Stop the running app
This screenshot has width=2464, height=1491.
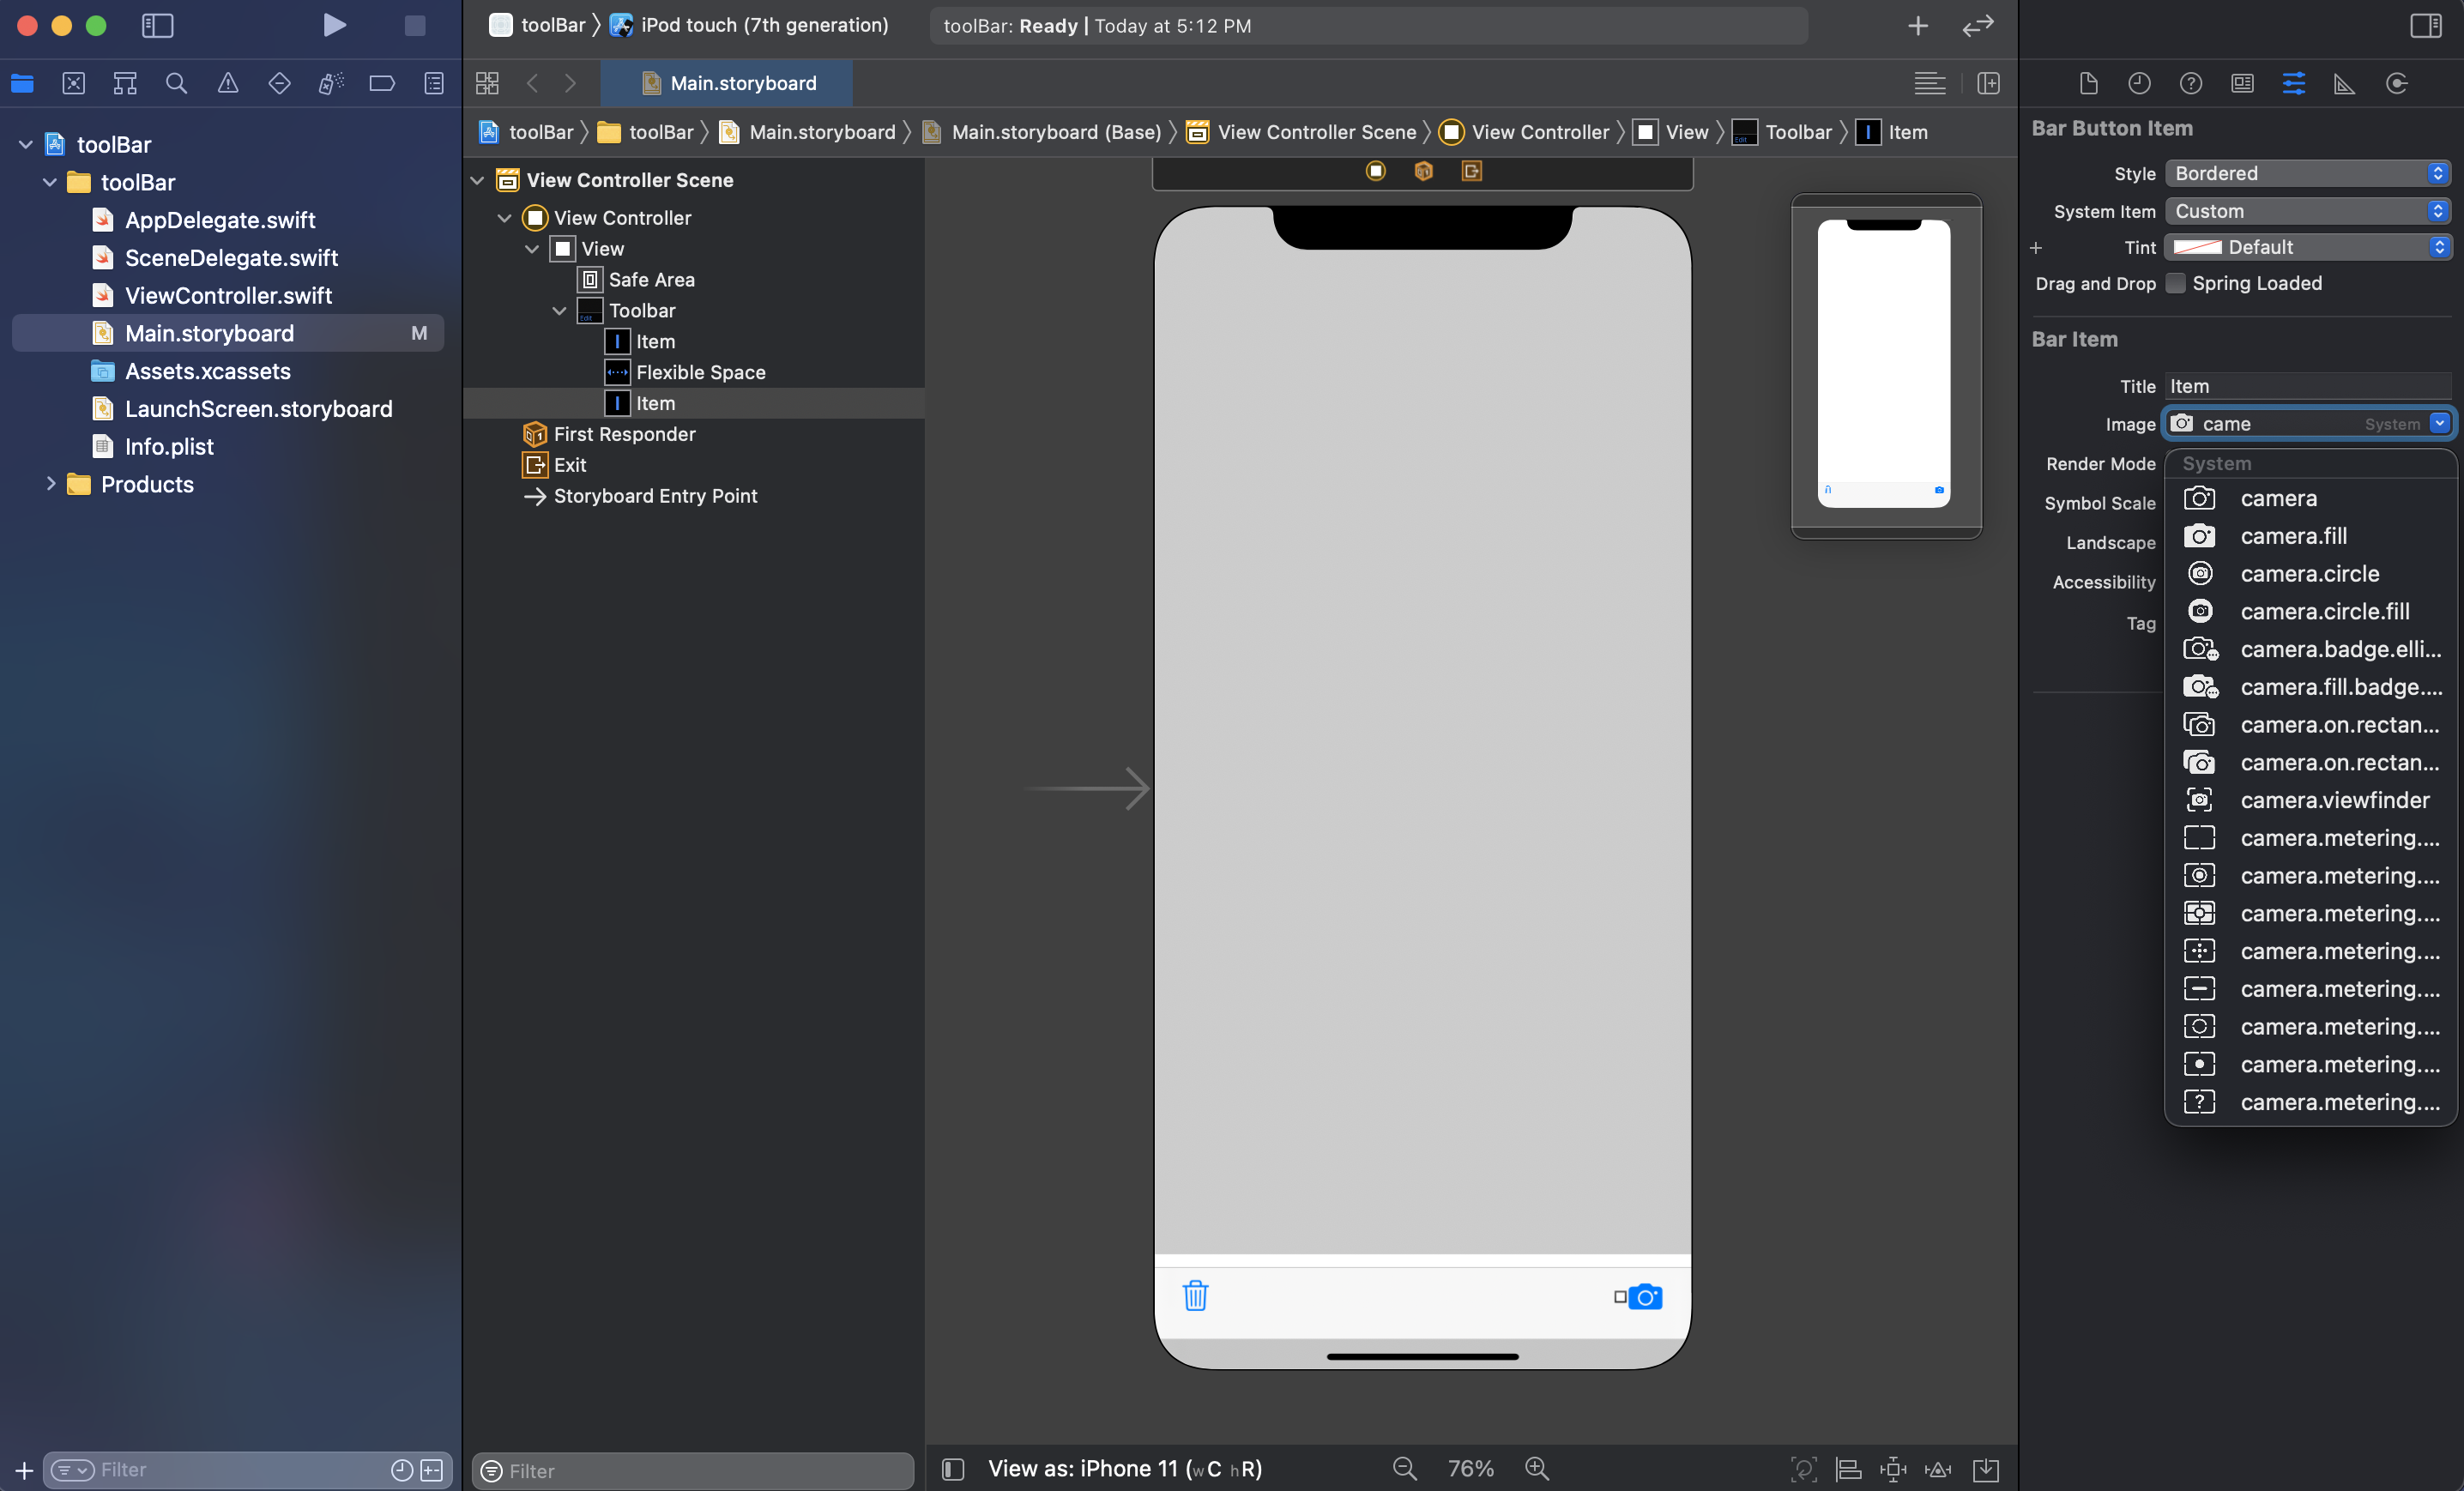pyautogui.click(x=414, y=26)
